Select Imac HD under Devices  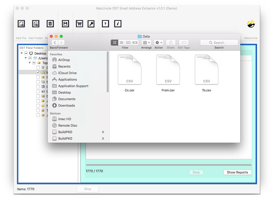(64, 119)
